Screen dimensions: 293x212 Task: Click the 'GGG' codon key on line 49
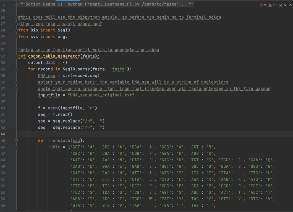pos(254,167)
